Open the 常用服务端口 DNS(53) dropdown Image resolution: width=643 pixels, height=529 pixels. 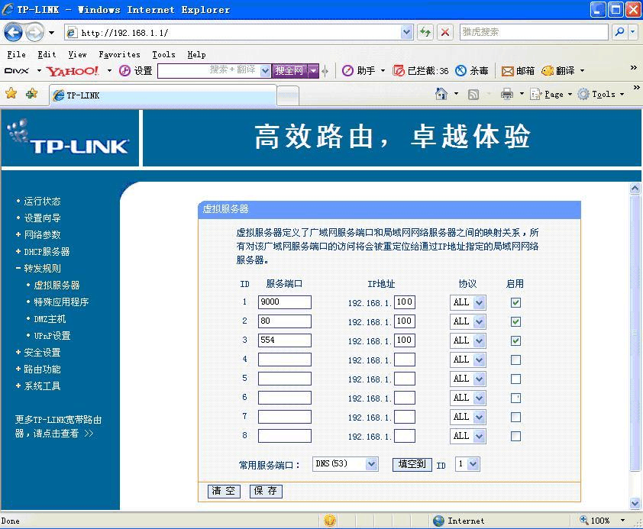coord(371,464)
